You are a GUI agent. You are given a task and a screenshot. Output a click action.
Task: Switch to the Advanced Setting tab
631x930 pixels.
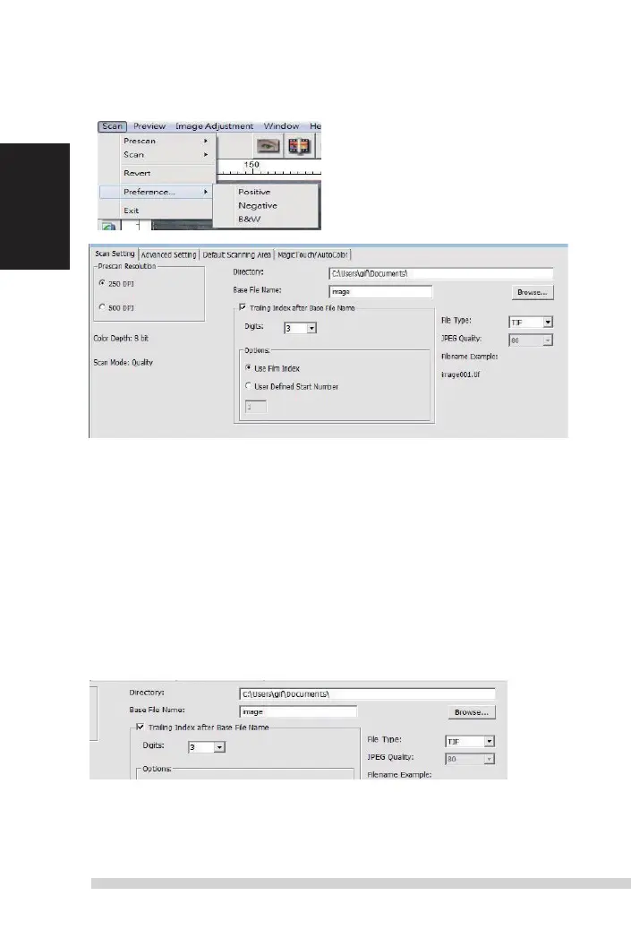(168, 255)
